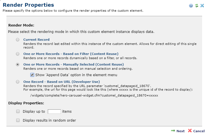Tick Display results in random order checkbox
Screen dimensions: 208x135
[18, 120]
